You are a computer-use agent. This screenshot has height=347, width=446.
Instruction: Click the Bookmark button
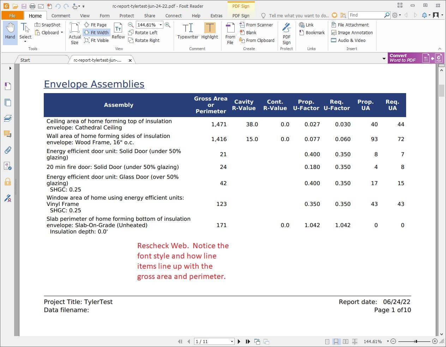point(312,32)
